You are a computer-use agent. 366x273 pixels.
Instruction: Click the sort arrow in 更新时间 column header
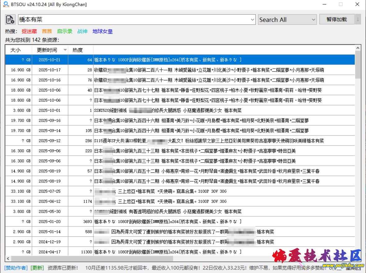click(x=65, y=50)
